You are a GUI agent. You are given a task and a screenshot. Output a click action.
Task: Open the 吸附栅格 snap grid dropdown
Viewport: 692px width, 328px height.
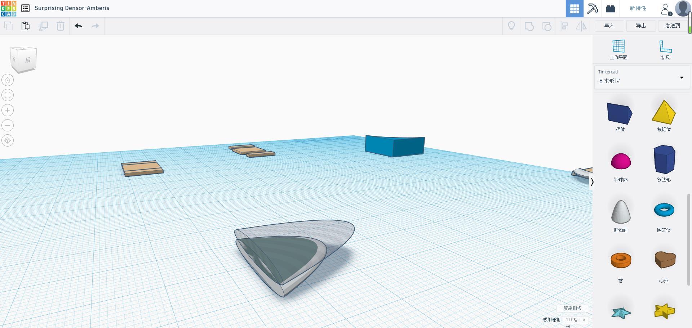tap(576, 320)
